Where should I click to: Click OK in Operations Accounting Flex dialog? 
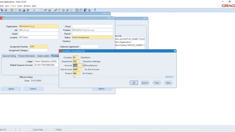[x=134, y=83]
